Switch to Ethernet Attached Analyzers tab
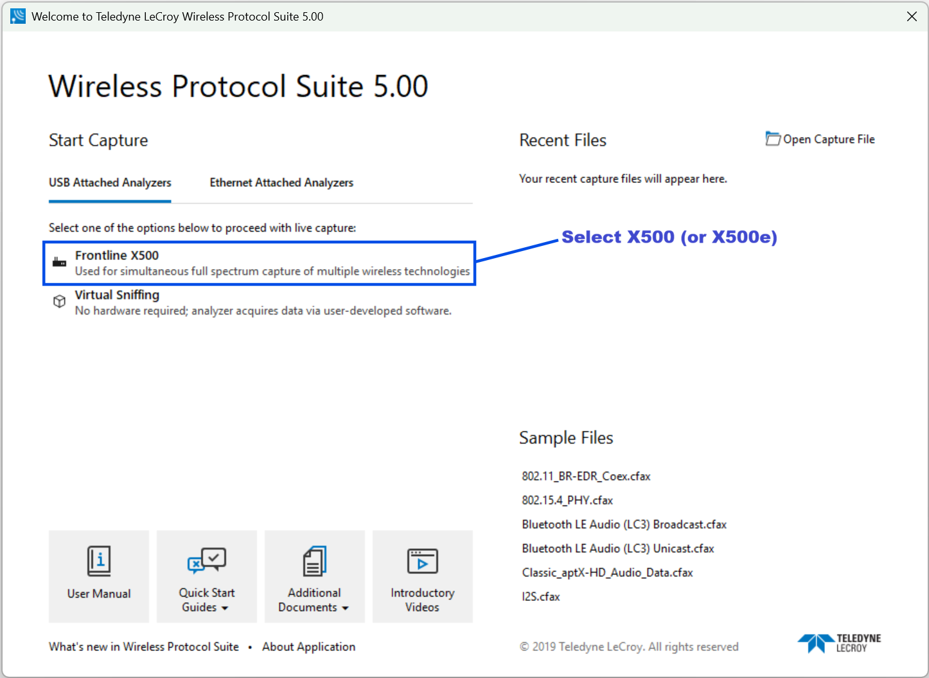929x678 pixels. pyautogui.click(x=281, y=183)
